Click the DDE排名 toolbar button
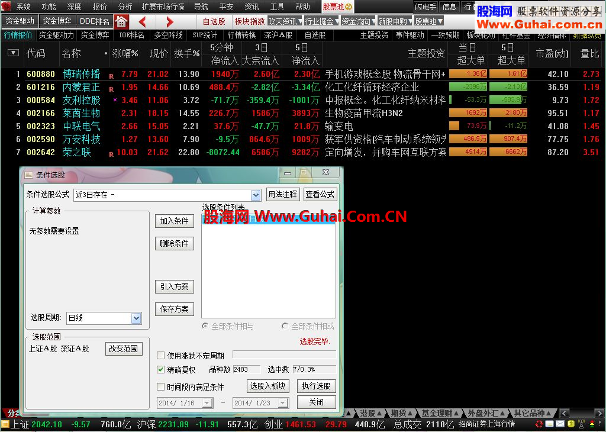Viewport: 606px width, 432px height. tap(94, 21)
